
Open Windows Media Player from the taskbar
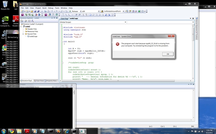(35, 132)
